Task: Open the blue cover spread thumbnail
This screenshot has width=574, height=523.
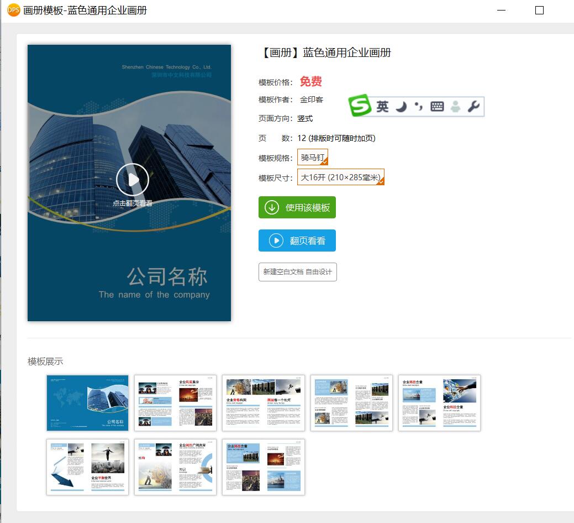Action: (87, 402)
